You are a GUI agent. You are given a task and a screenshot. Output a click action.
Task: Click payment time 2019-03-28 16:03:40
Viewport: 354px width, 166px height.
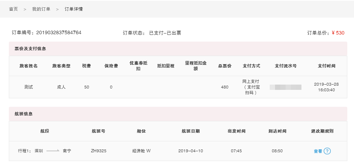(x=326, y=87)
